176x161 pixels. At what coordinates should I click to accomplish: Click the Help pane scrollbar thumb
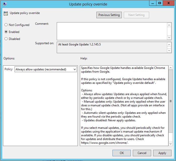click(170, 101)
